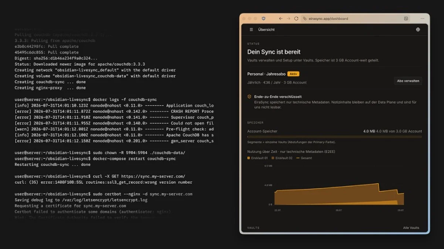Image resolution: width=444 pixels, height=249 pixels.
Task: Click the docker logs -f couchdb-sync command
Action: [125, 100]
